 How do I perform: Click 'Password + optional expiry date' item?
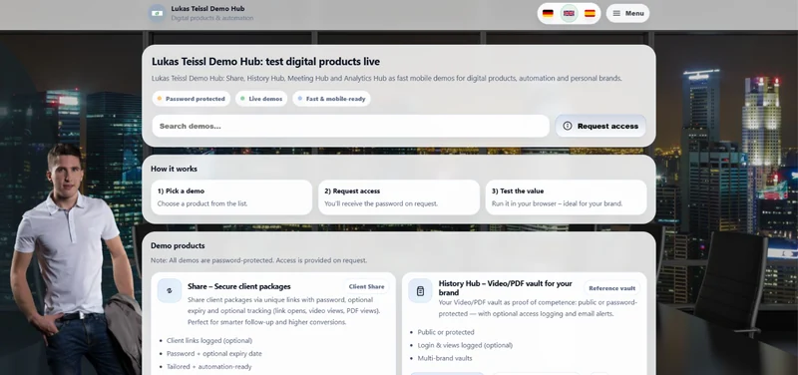pyautogui.click(x=214, y=354)
